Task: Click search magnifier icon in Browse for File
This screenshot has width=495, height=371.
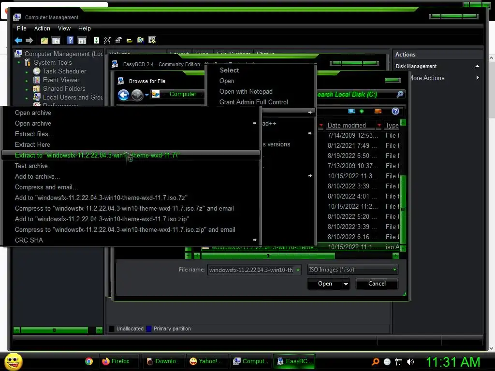Action: (x=400, y=94)
